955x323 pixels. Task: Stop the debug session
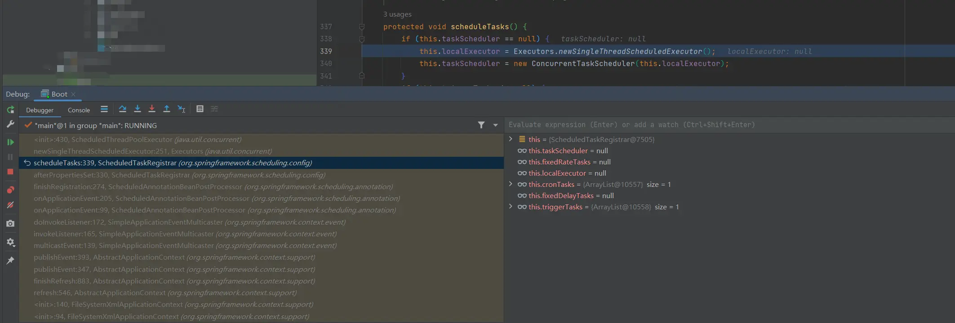click(x=10, y=172)
